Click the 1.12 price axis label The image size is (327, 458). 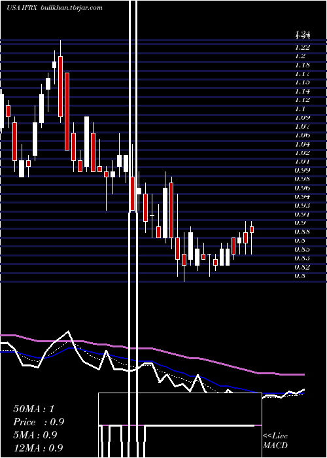302,100
